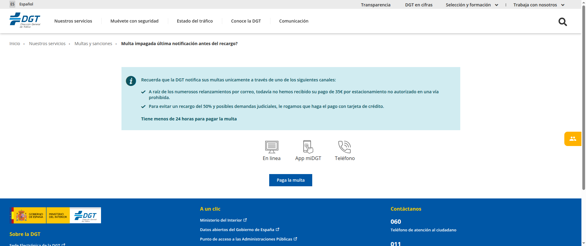
Task: Click the En linea label
Action: click(272, 158)
